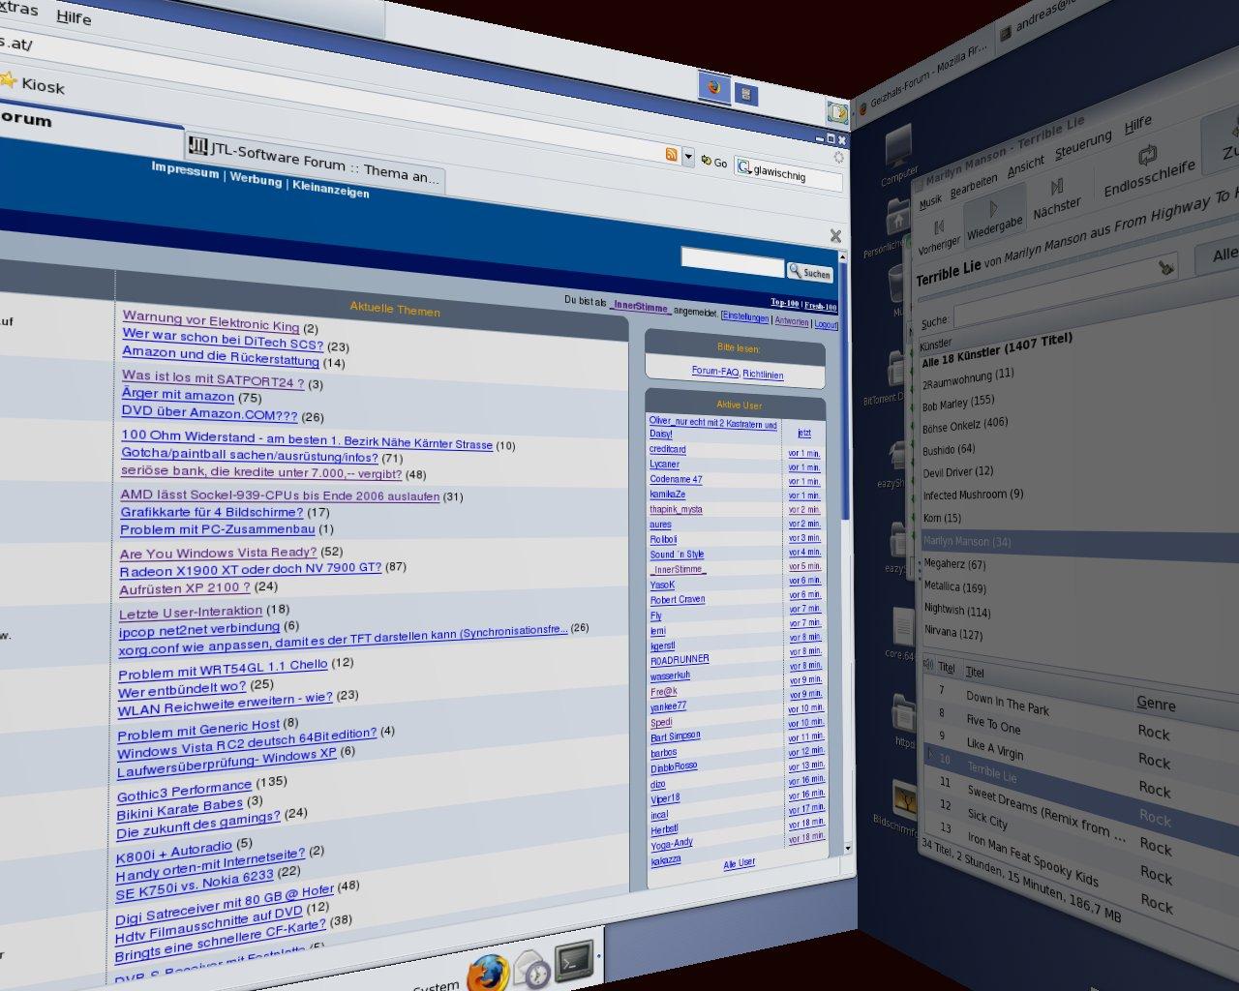1239x991 pixels.
Task: Open the Bearbeiten menu in Rhythmbox
Action: click(974, 185)
